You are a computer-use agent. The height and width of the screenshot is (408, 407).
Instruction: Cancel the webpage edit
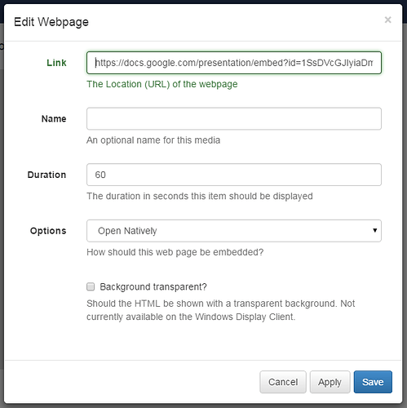(x=283, y=382)
